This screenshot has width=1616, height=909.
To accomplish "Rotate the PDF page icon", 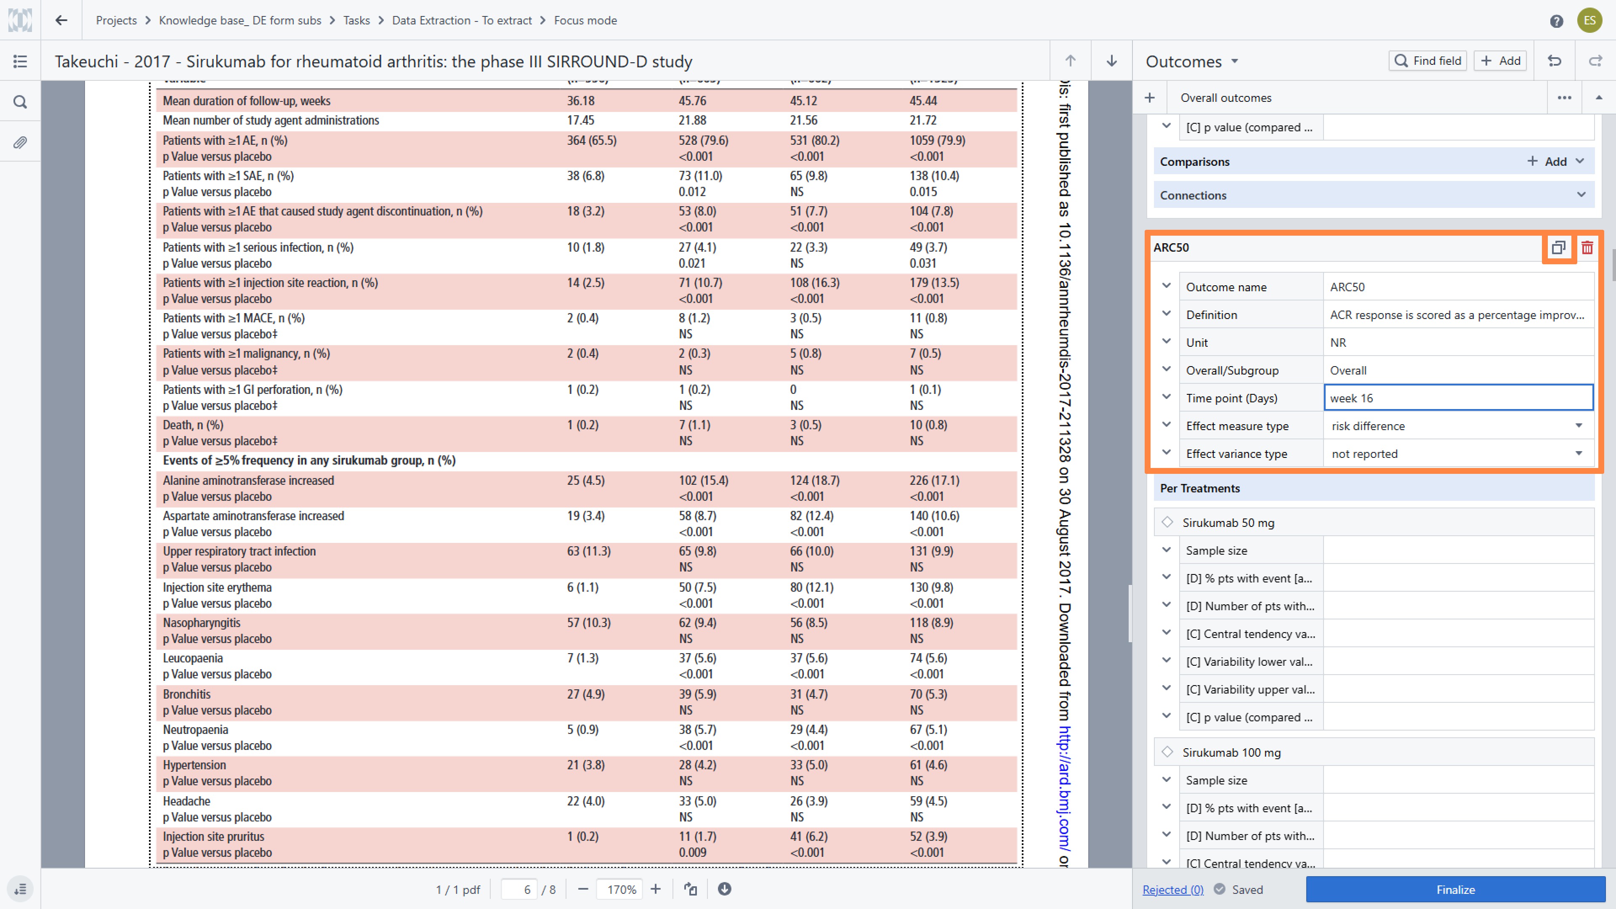I will click(691, 889).
